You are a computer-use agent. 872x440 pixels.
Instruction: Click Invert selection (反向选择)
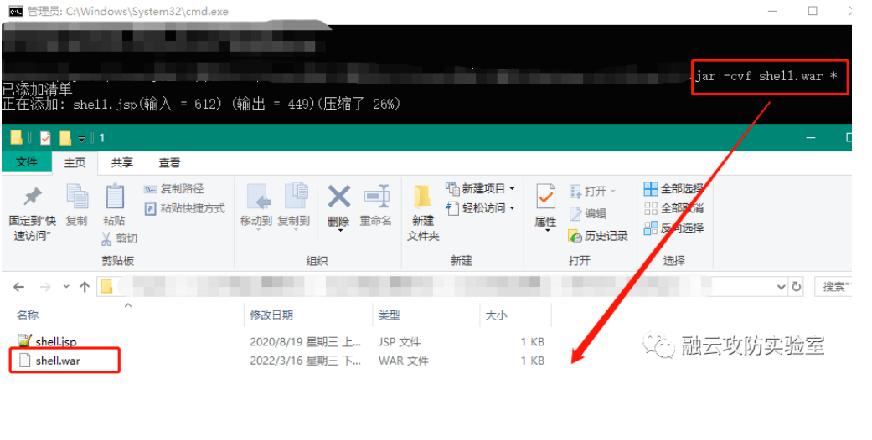673,228
